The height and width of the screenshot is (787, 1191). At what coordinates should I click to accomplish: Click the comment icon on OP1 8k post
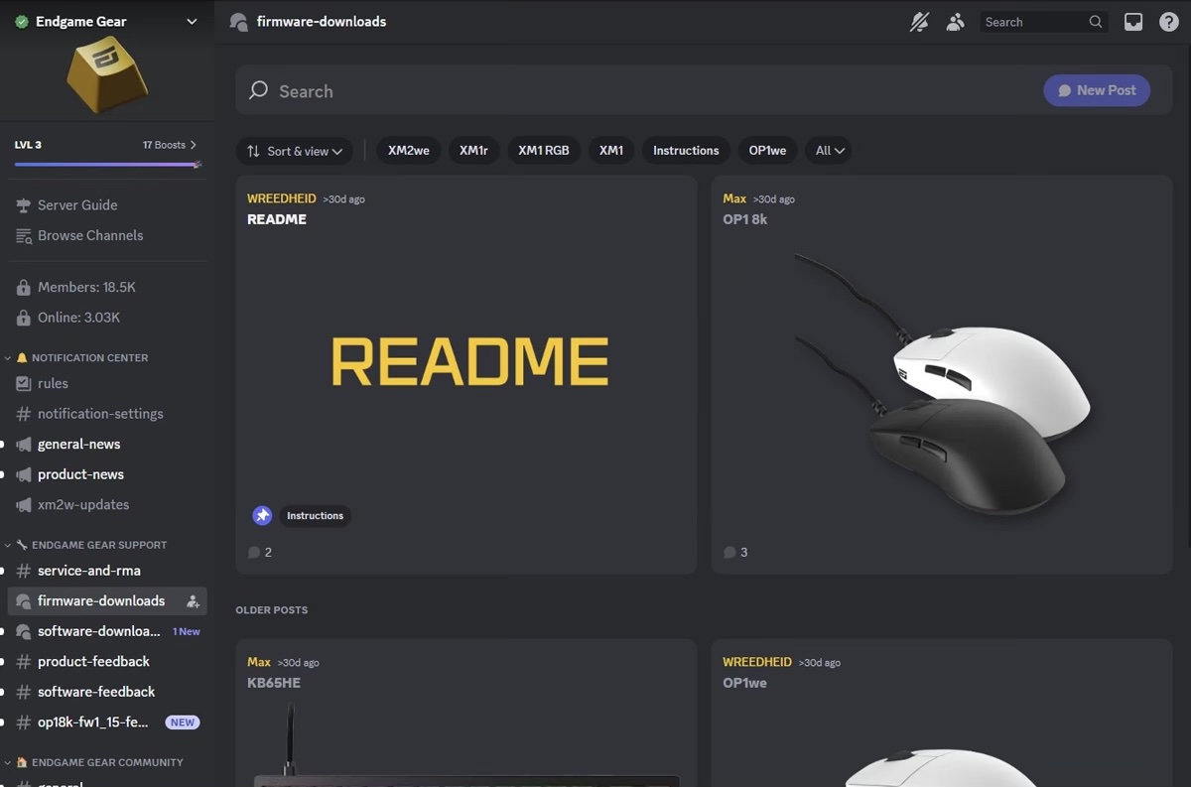click(730, 552)
